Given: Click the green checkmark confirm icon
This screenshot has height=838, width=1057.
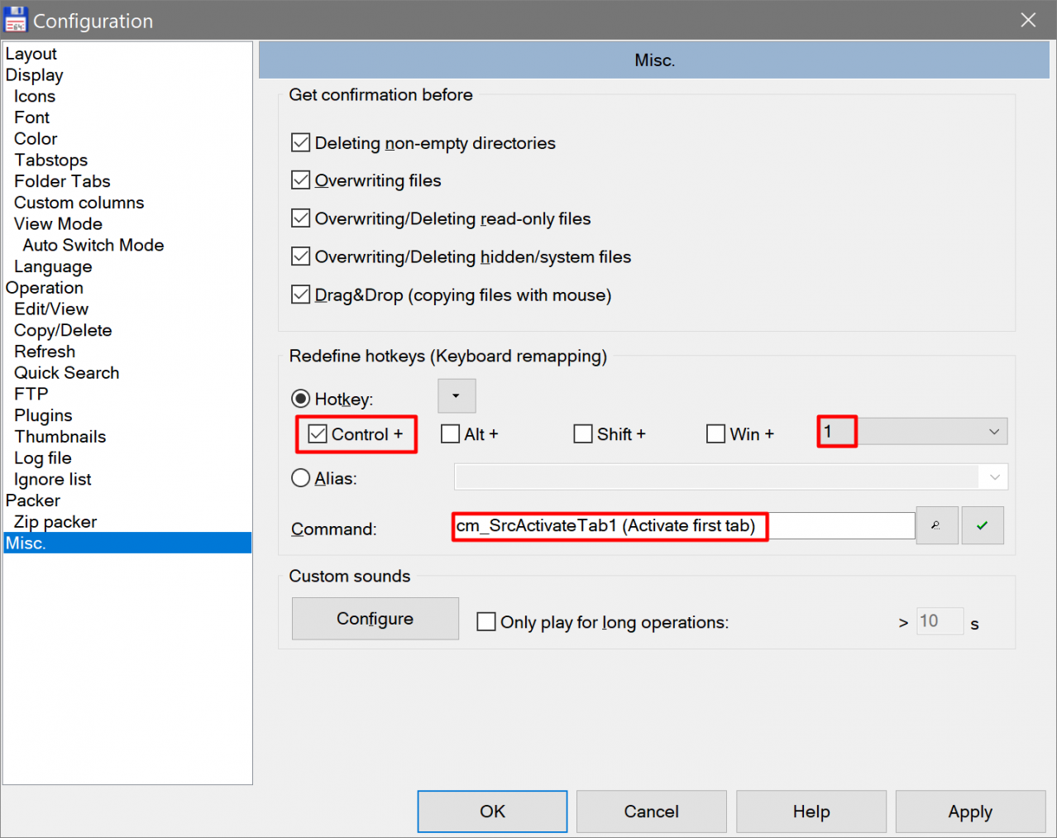Looking at the screenshot, I should pyautogui.click(x=982, y=525).
